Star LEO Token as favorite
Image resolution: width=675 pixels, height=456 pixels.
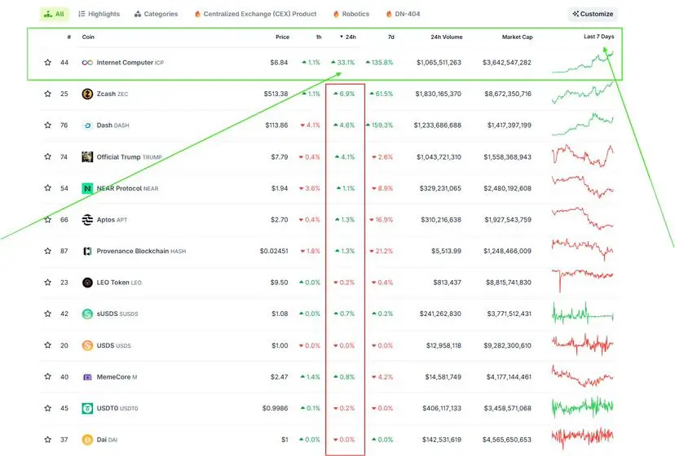[48, 283]
